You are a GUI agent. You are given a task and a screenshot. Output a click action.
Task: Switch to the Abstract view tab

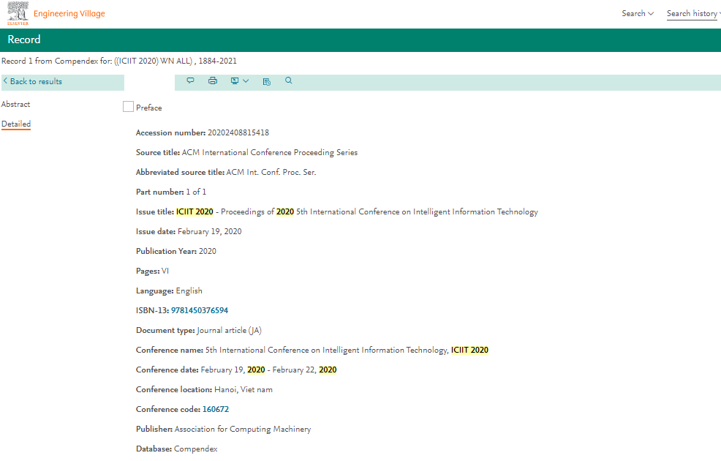(x=15, y=105)
